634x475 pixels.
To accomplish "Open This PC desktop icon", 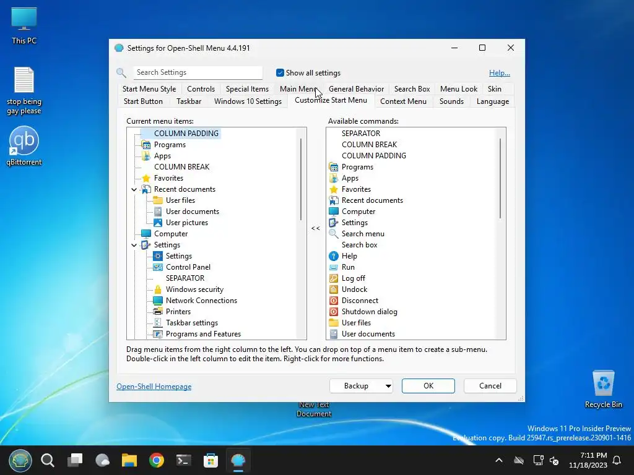I will coord(24,25).
